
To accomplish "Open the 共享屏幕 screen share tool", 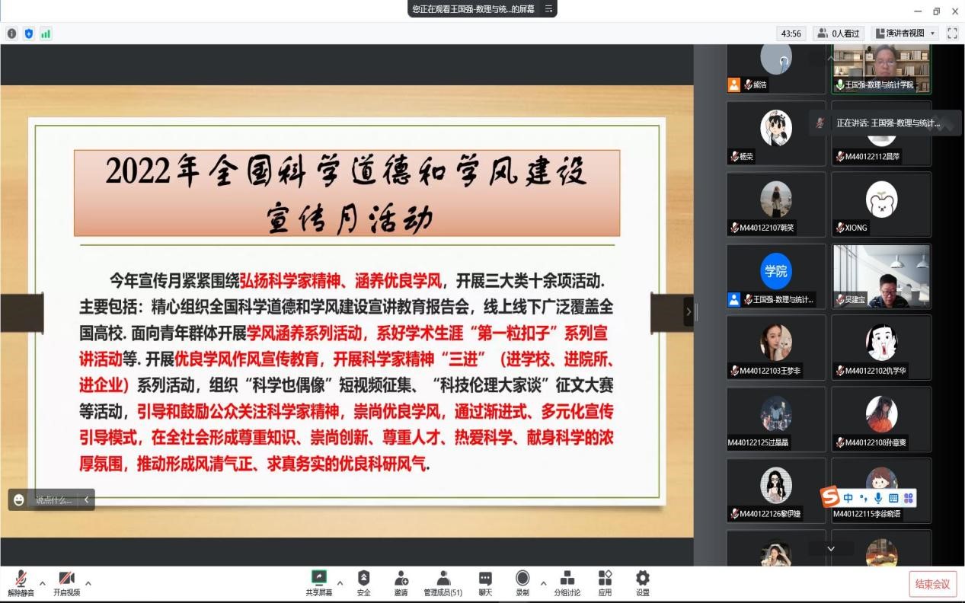I will click(319, 582).
